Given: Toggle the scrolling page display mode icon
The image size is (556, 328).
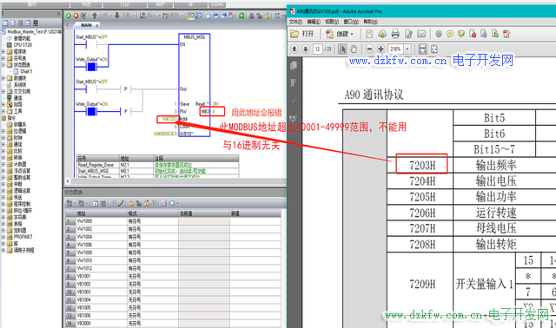Looking at the screenshot, I should [x=422, y=49].
